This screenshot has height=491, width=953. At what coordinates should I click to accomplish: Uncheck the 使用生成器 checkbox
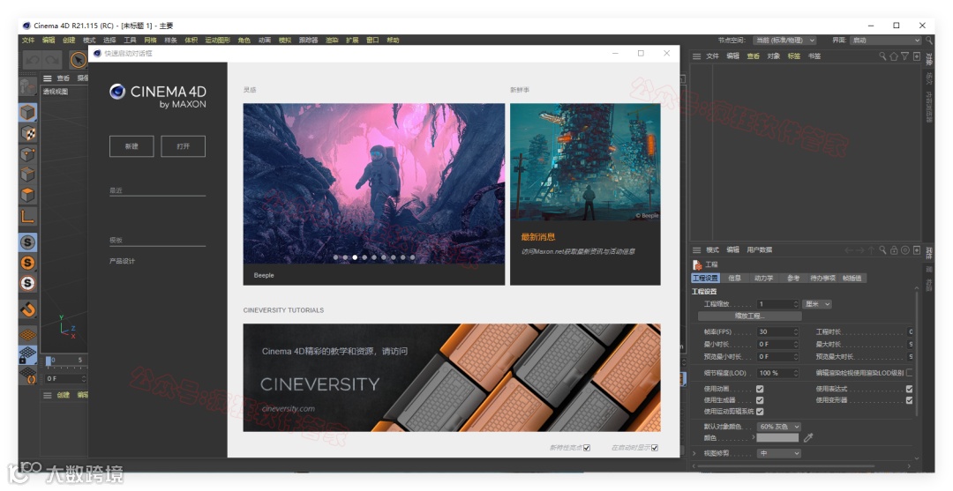pyautogui.click(x=760, y=400)
